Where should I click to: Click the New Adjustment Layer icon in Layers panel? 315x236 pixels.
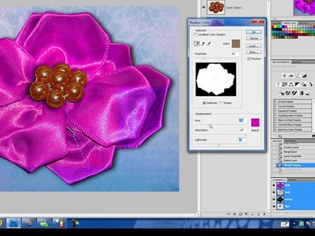point(246,214)
